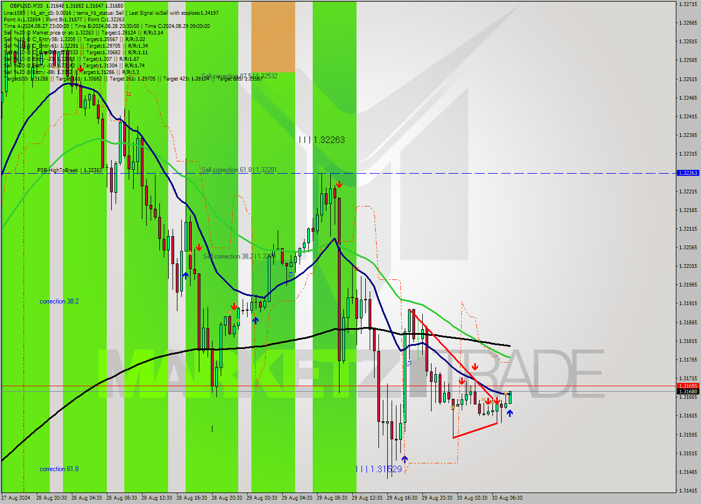Click the blue 1.32263 price tag on the price axis
701x504 pixels.
click(688, 173)
